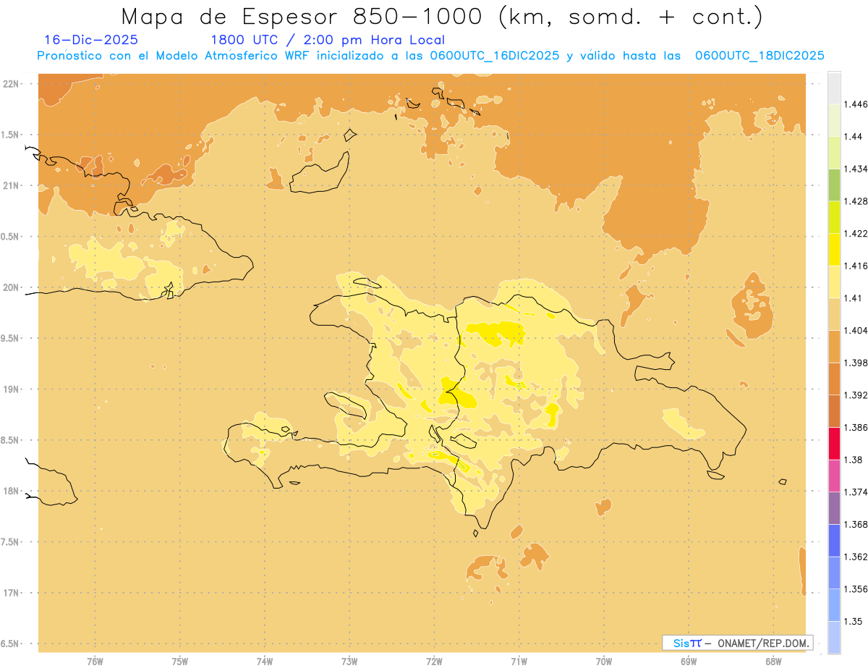The image size is (868, 671).
Task: Click legend value '1.422'
Action: (x=856, y=233)
